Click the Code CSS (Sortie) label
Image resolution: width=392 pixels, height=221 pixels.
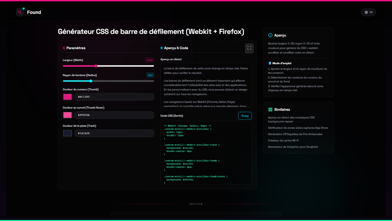click(172, 116)
